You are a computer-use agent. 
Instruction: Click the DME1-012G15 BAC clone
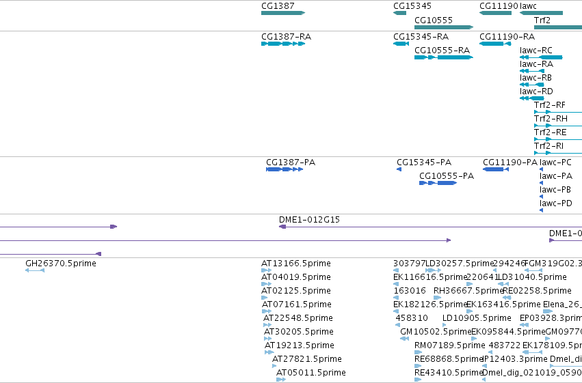(431, 227)
